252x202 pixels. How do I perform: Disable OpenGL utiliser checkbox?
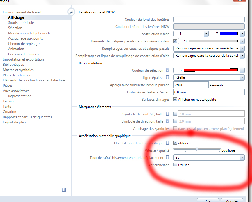pyautogui.click(x=175, y=143)
